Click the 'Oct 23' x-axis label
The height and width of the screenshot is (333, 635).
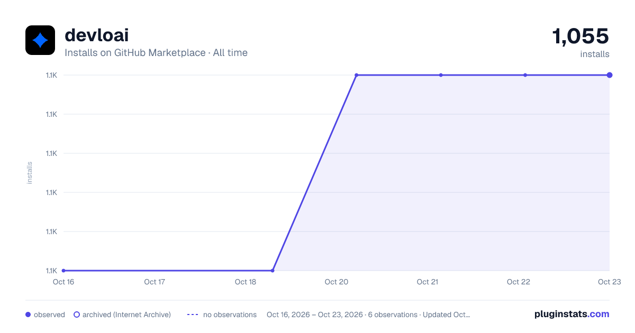(x=609, y=282)
